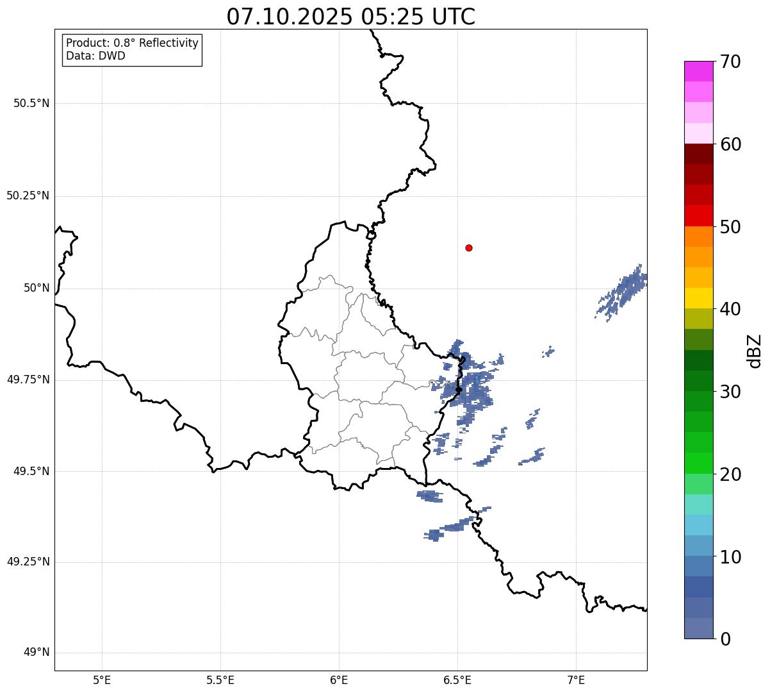770x693 pixels.
Task: Pick the yellow 40 dBZ colorbar segment
Action: (x=698, y=298)
